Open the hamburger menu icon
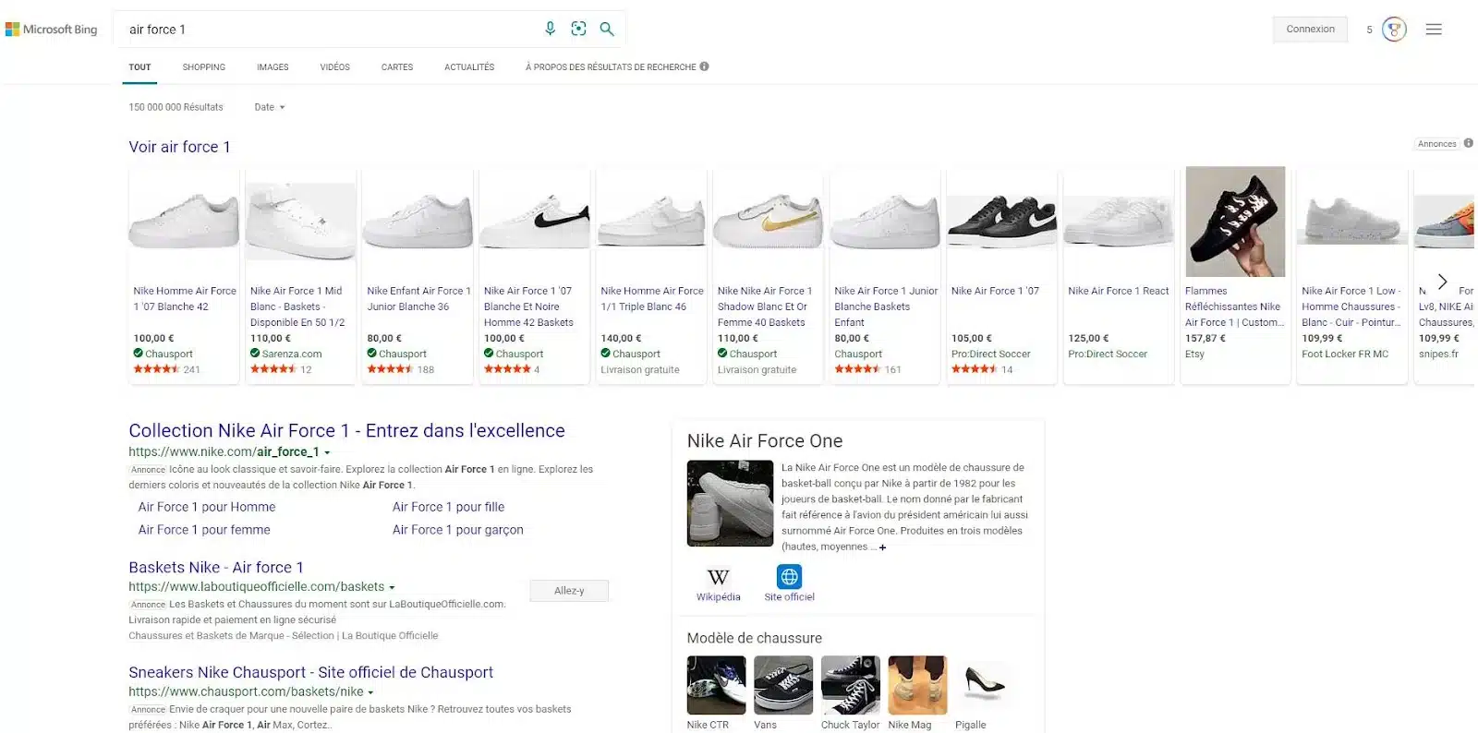 (1434, 30)
